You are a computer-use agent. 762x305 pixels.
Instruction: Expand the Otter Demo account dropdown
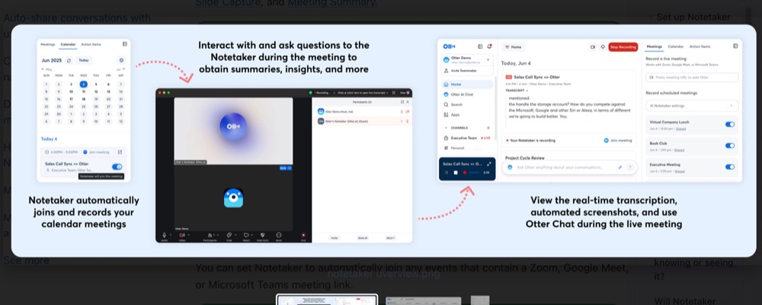tap(489, 59)
